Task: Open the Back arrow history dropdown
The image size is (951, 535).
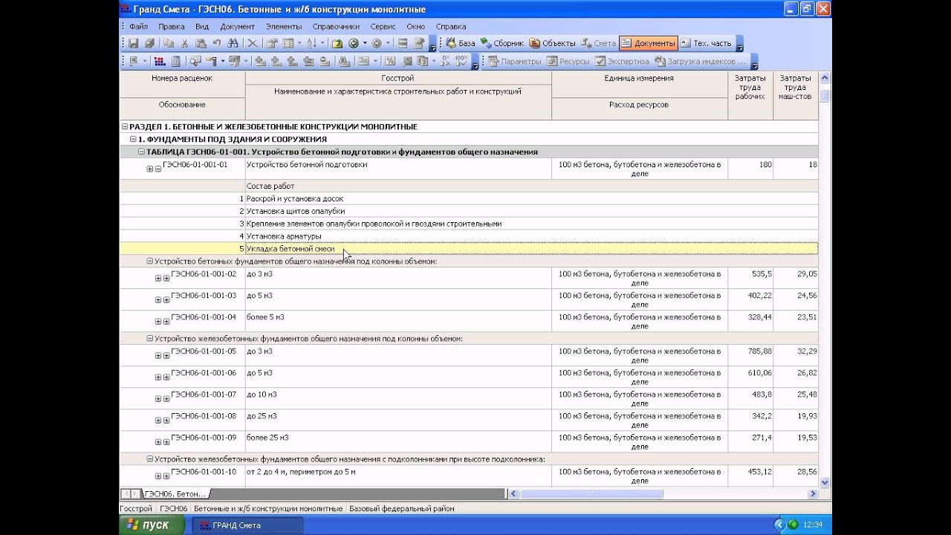Action: 364,43
